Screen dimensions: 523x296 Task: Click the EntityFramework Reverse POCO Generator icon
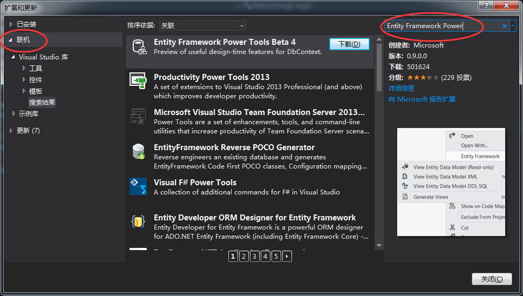pos(138,151)
